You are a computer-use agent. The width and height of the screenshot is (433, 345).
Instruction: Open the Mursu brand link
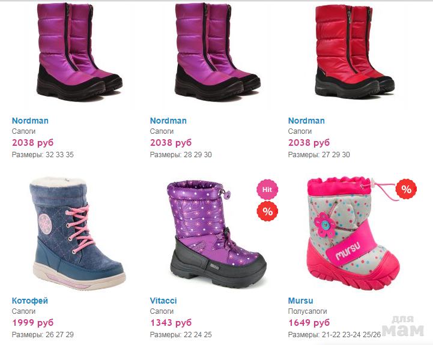(300, 301)
